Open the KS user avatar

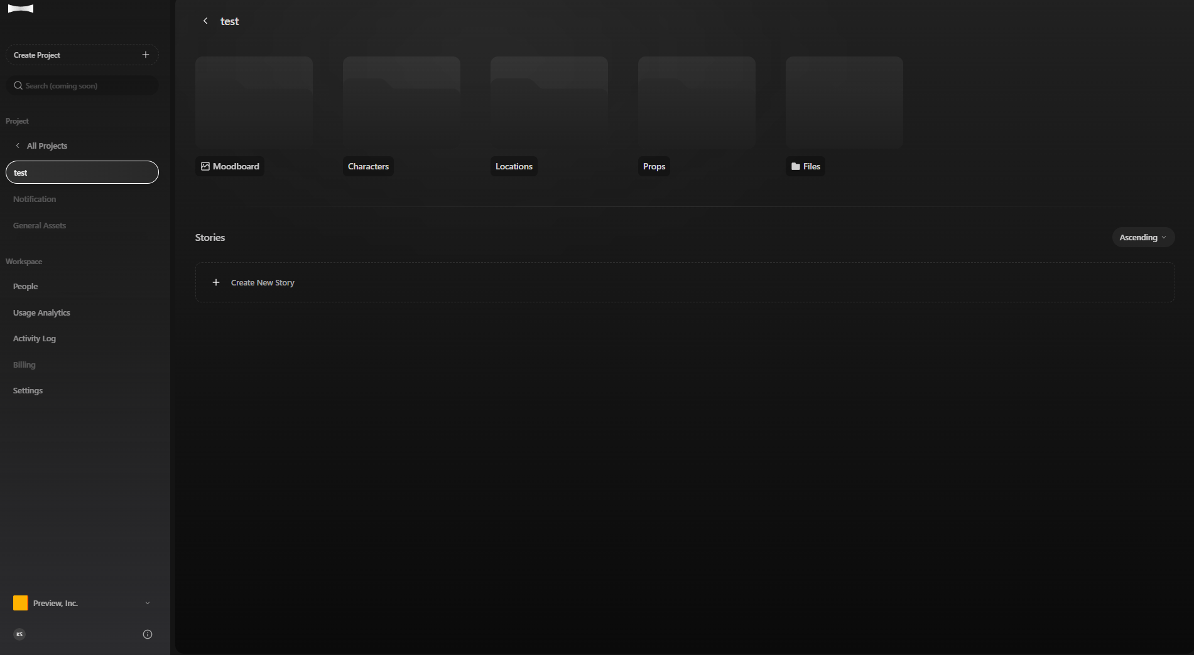point(19,634)
